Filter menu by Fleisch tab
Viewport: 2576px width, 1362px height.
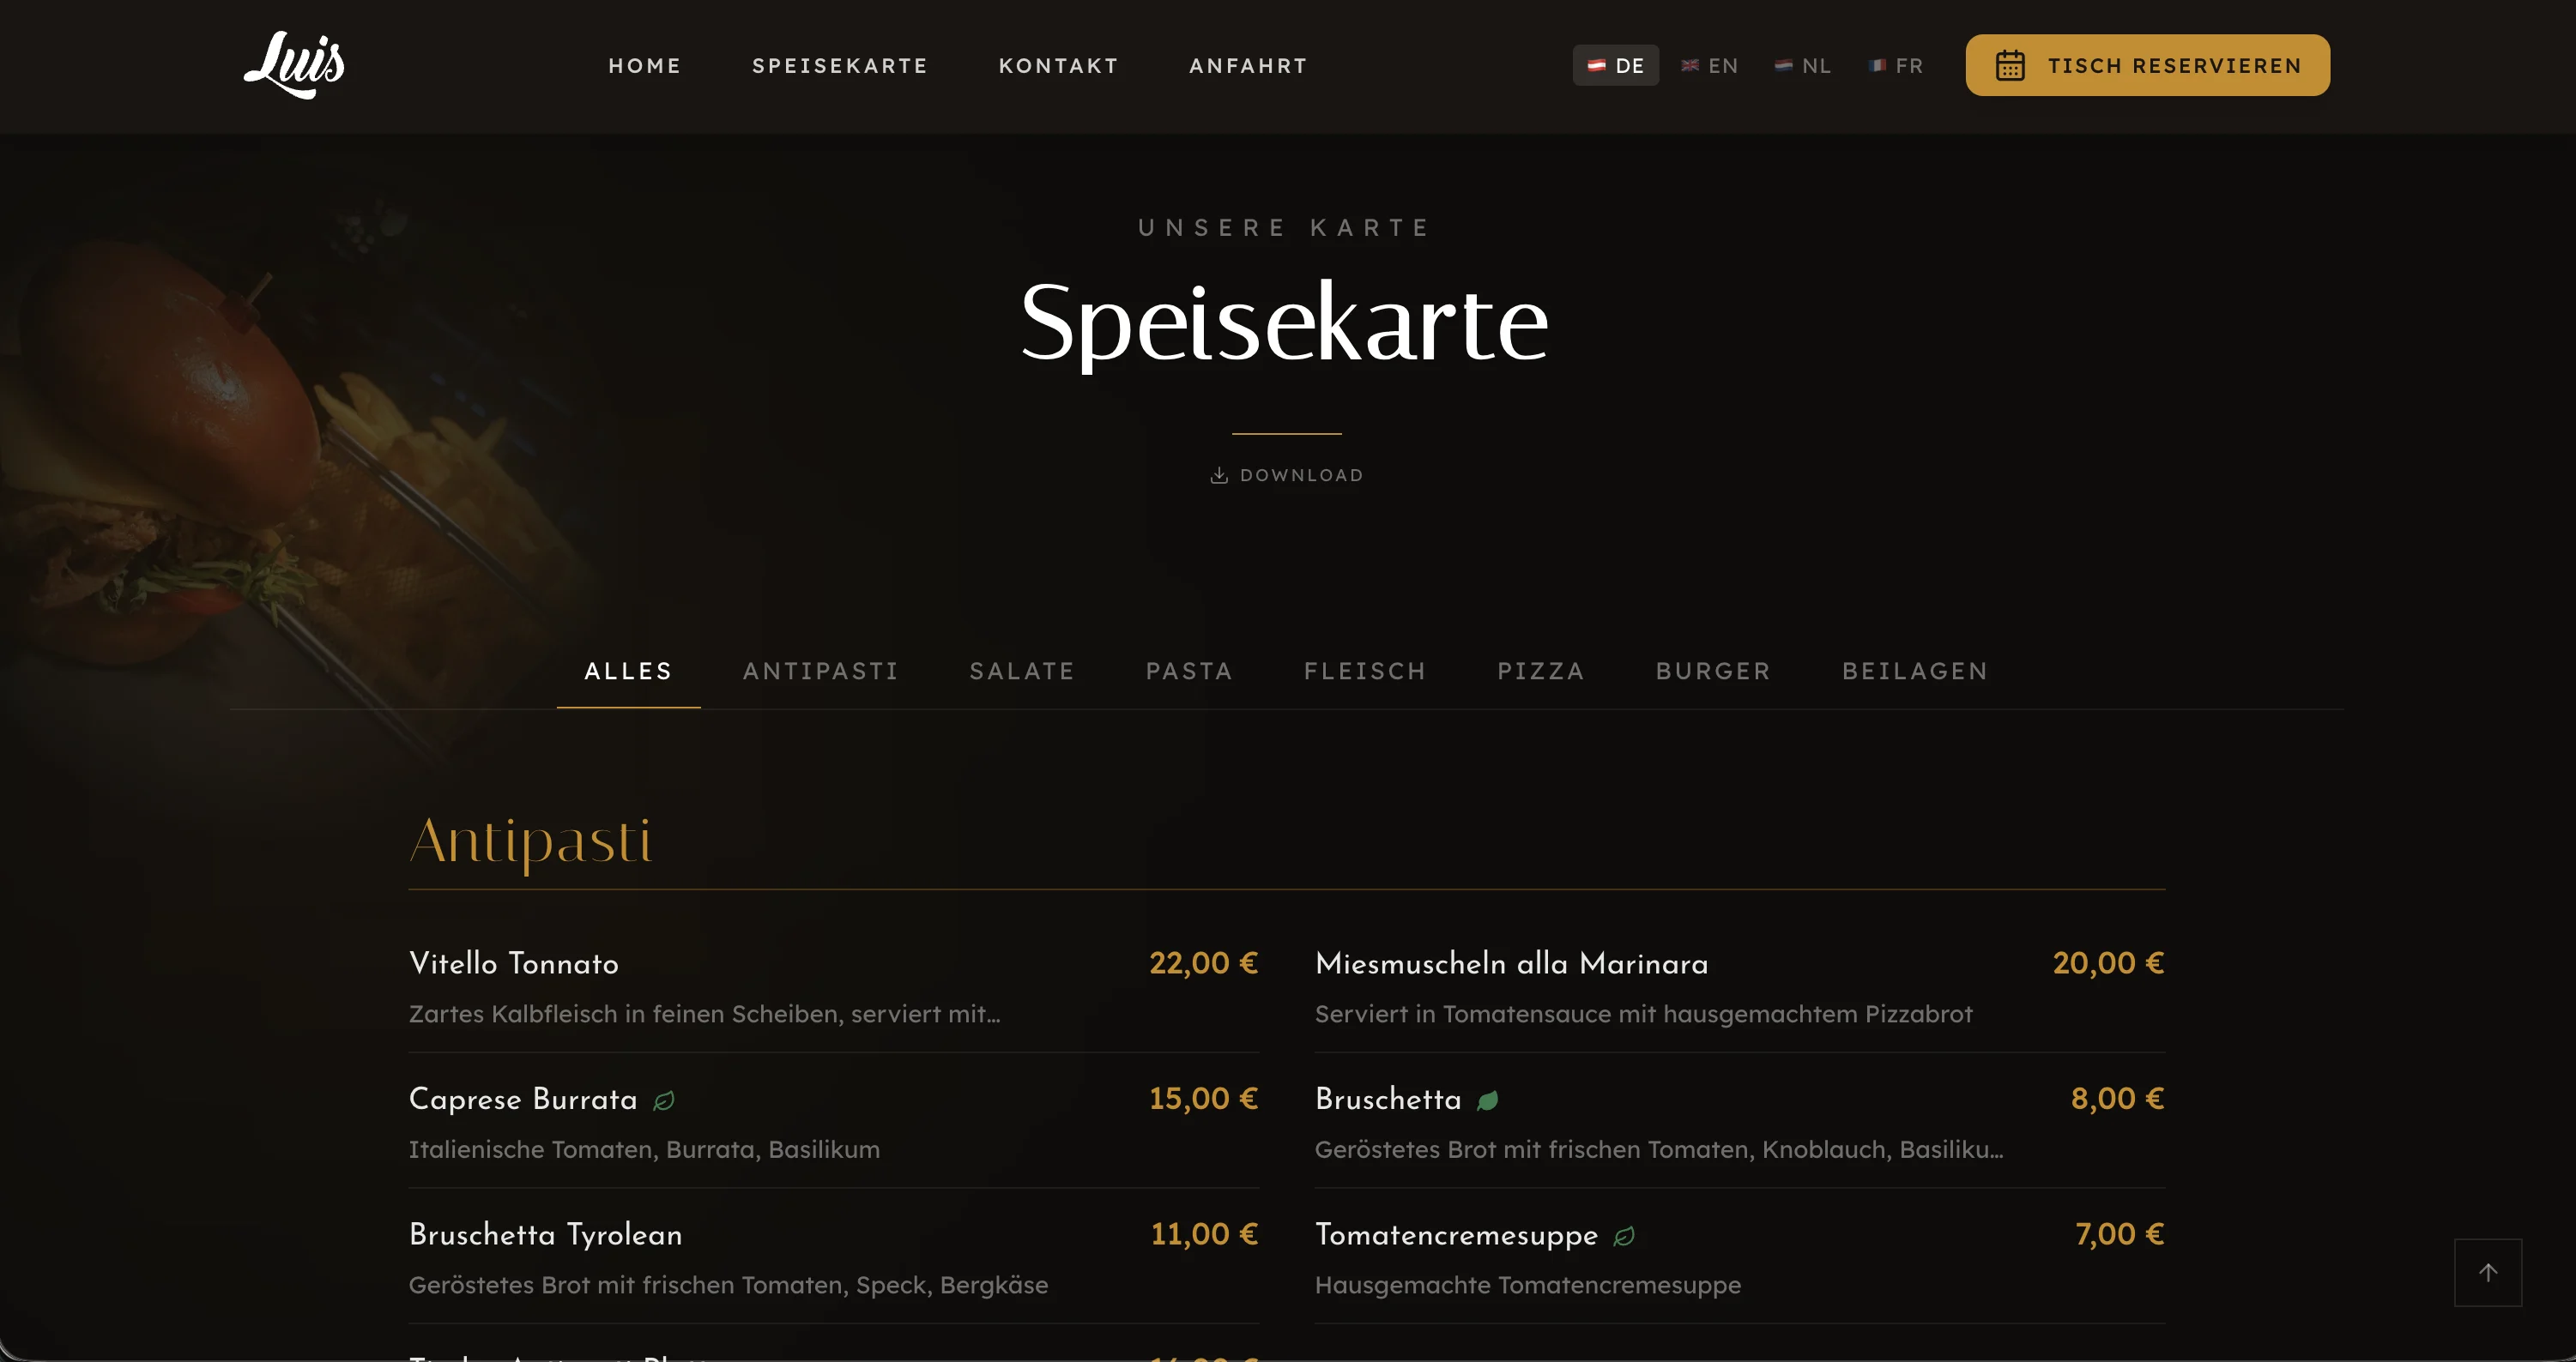tap(1365, 671)
